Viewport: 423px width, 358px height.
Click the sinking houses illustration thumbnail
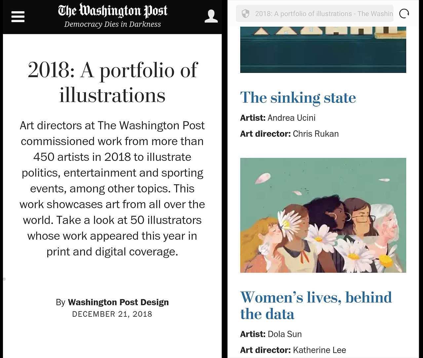click(x=323, y=49)
